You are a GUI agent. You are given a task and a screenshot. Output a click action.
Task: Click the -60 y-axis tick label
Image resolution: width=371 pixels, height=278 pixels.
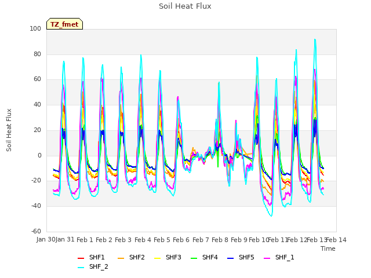click(36, 231)
